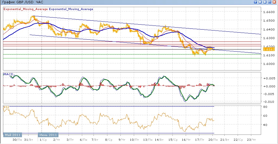Click the '21/Вт' date label

tap(225, 140)
